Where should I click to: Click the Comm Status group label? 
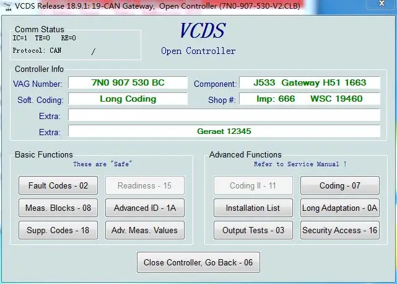pyautogui.click(x=40, y=29)
